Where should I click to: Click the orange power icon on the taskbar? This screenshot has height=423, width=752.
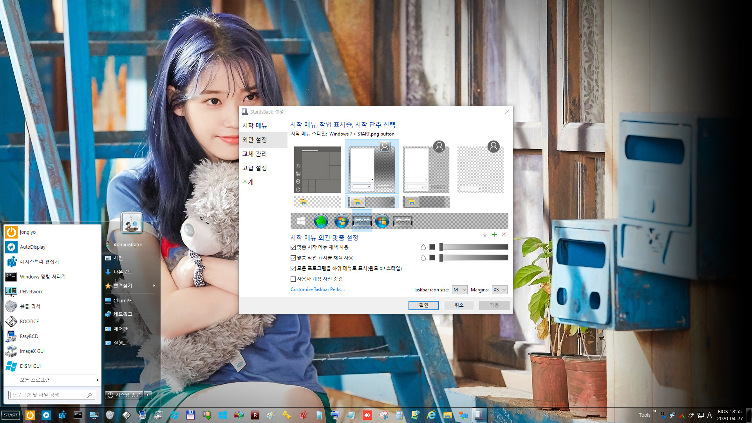30,415
